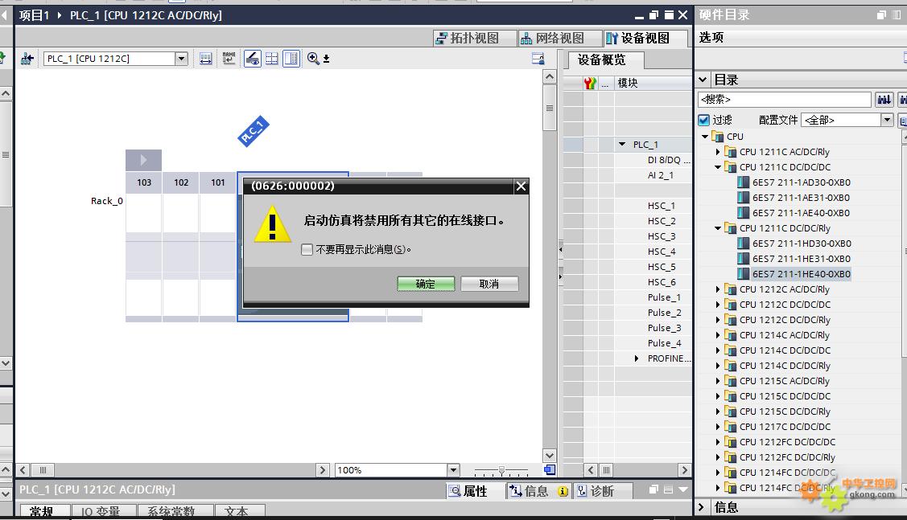This screenshot has width=907, height=520.
Task: Click the diagnostics status icon in device overview header
Action: point(590,84)
